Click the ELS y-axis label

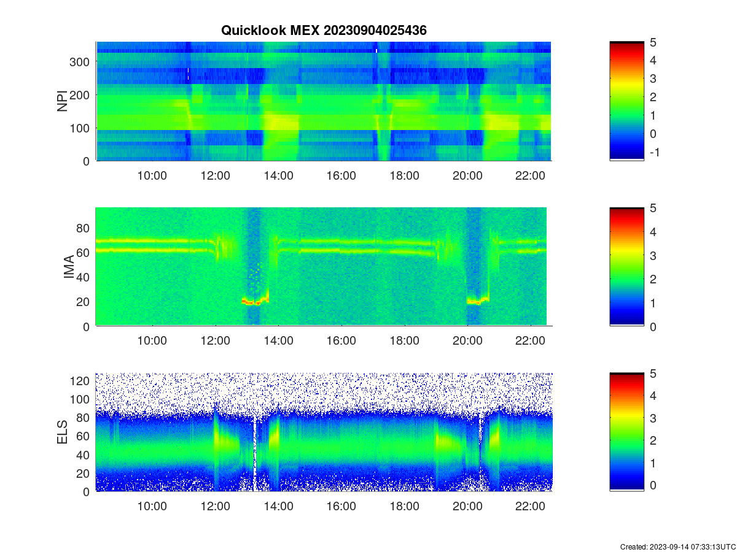(x=63, y=432)
